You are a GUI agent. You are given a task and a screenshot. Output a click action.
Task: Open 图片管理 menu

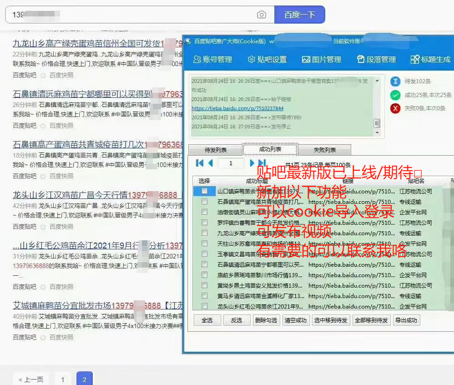point(321,59)
